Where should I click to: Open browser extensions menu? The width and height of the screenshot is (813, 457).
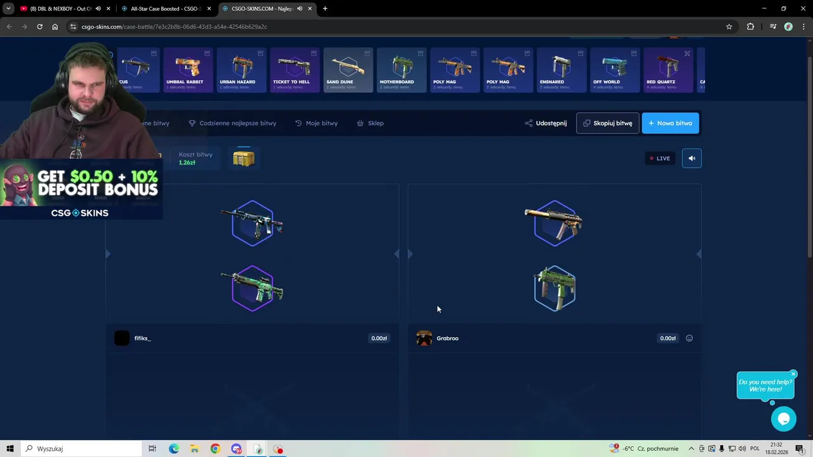tap(751, 27)
